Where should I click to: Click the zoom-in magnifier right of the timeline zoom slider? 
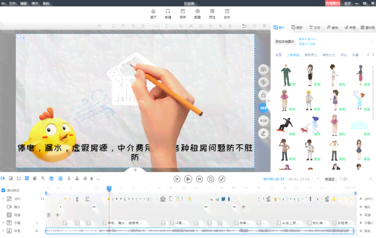tap(370, 179)
